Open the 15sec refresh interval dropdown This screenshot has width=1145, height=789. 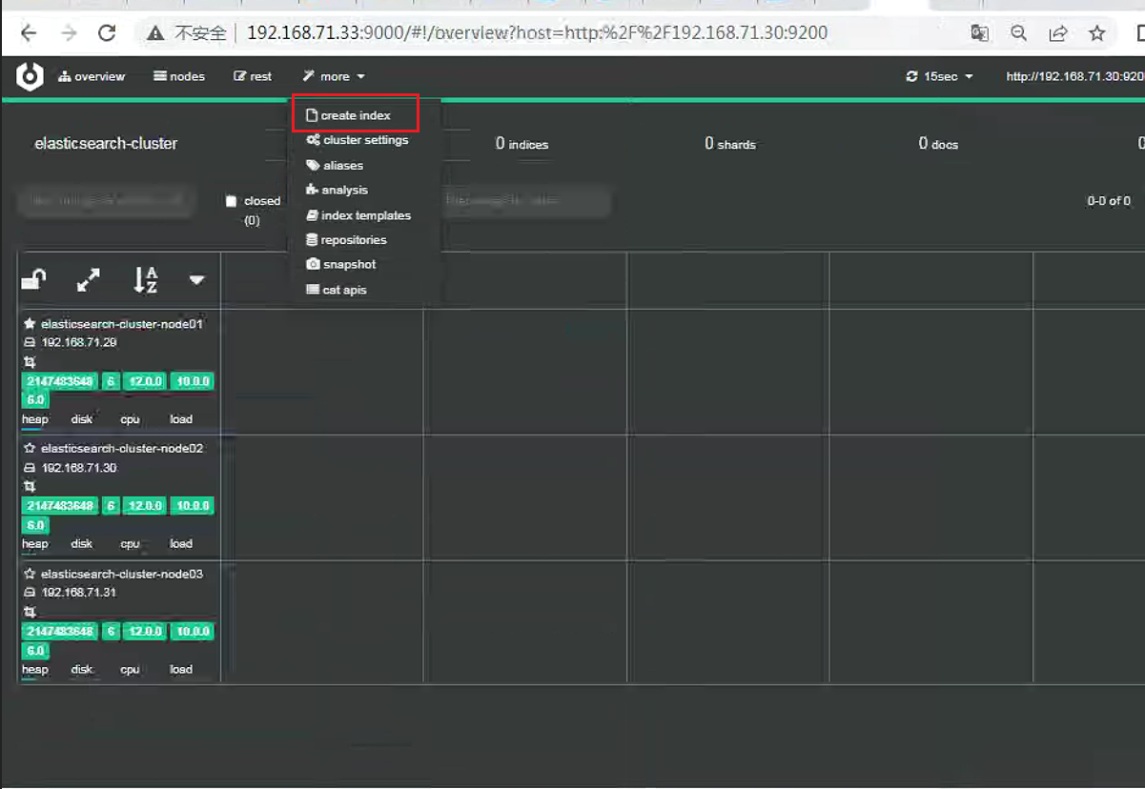pyautogui.click(x=939, y=76)
